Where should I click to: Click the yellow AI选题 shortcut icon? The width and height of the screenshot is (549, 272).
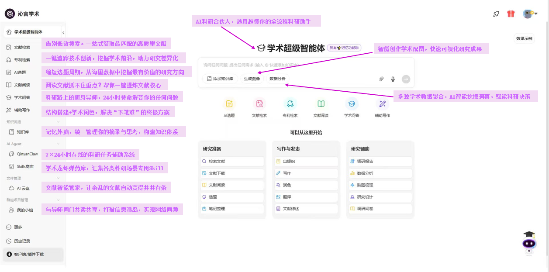coord(229,103)
